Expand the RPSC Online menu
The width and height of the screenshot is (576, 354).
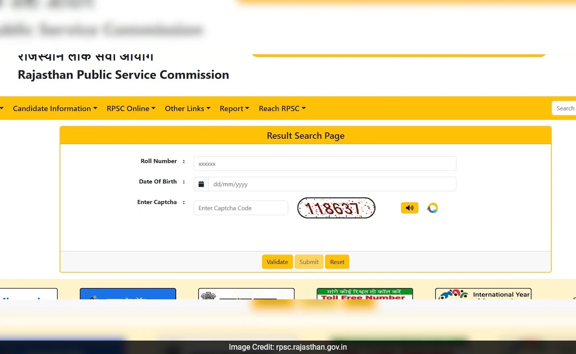click(x=131, y=108)
